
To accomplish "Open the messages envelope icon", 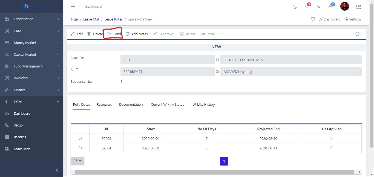I will pyautogui.click(x=330, y=7).
